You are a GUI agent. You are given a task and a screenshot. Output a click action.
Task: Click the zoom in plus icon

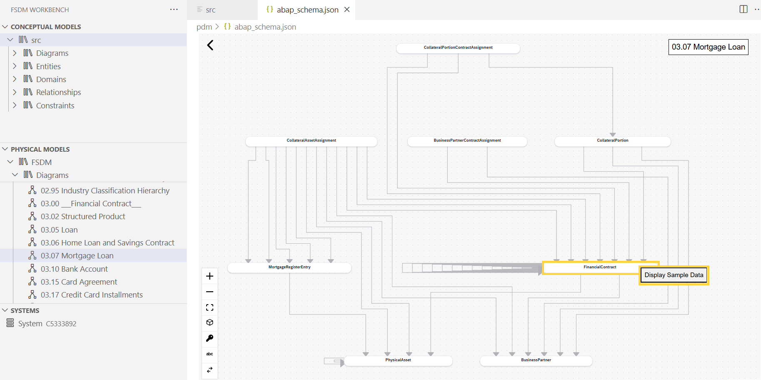point(210,276)
